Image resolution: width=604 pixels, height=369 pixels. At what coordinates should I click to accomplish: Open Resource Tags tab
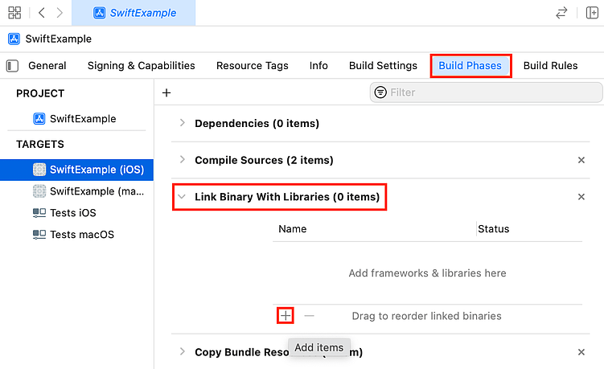coord(252,66)
